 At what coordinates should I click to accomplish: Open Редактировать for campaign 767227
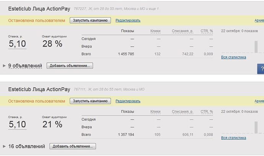128,20
